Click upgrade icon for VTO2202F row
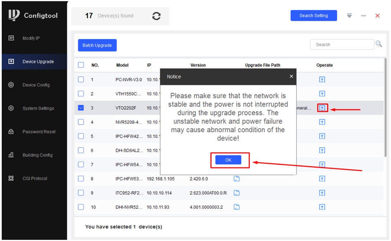The width and height of the screenshot is (391, 241). (322, 108)
